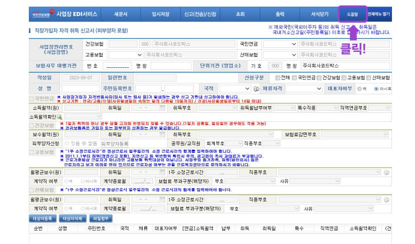415x244 pixels.
Task: Click the 대상자등록 button
Action: 43,218
